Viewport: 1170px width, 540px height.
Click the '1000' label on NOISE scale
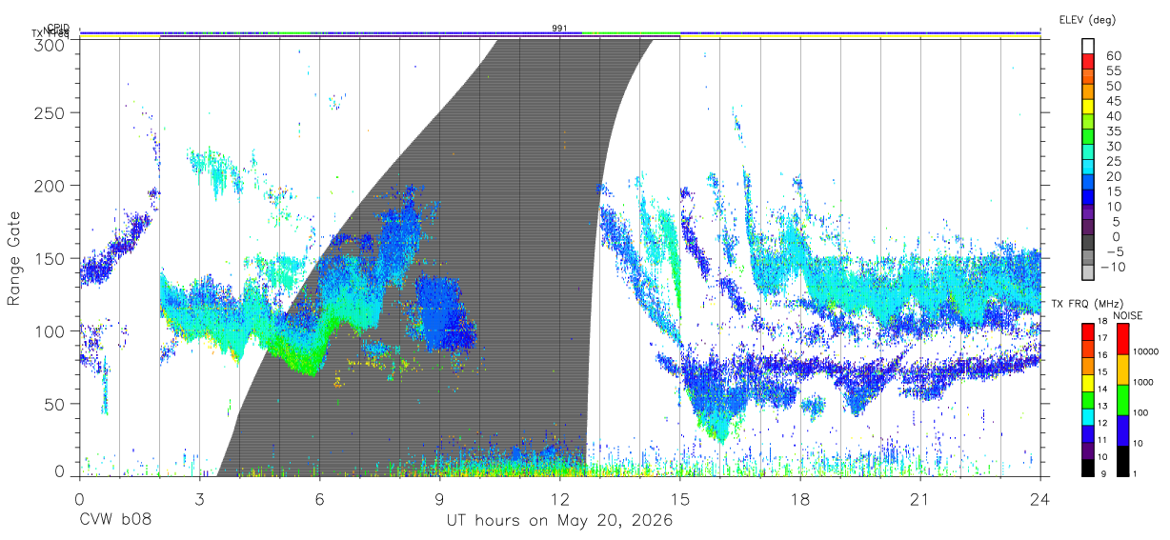1145,383
